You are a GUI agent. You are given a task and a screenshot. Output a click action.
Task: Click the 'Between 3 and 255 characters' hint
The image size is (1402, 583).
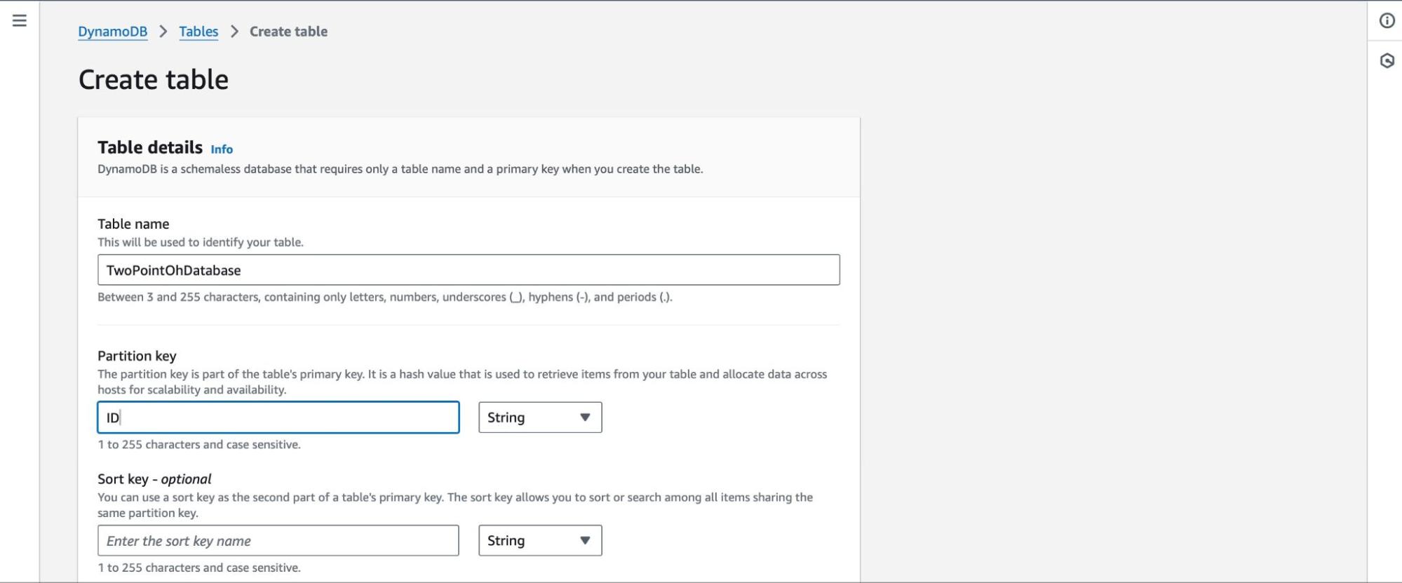click(385, 297)
